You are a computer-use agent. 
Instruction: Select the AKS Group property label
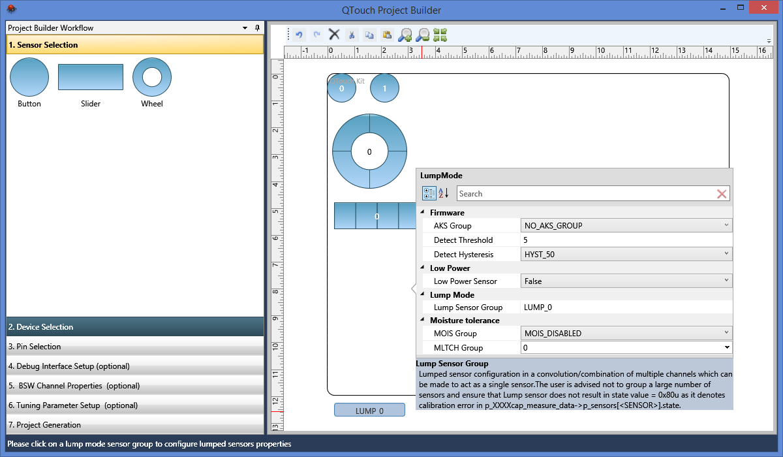pos(452,226)
